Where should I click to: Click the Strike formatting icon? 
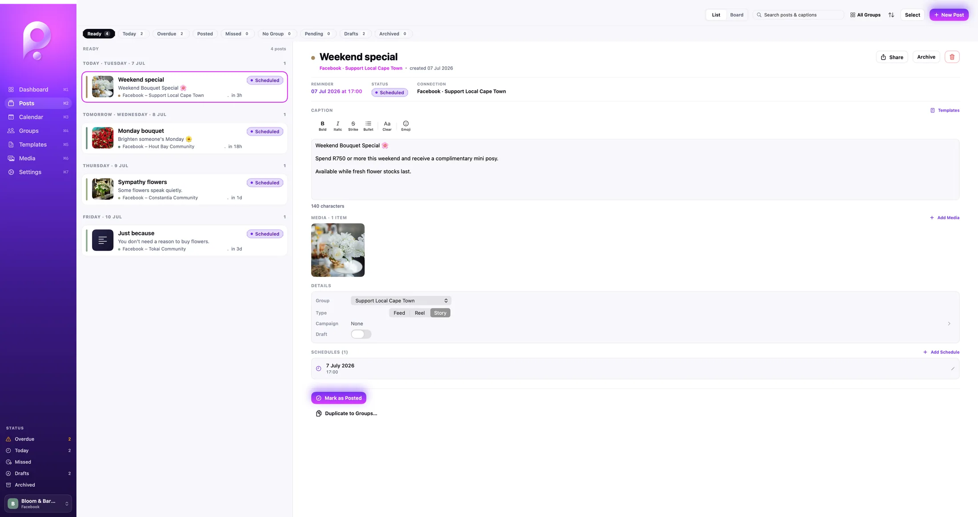pos(353,126)
